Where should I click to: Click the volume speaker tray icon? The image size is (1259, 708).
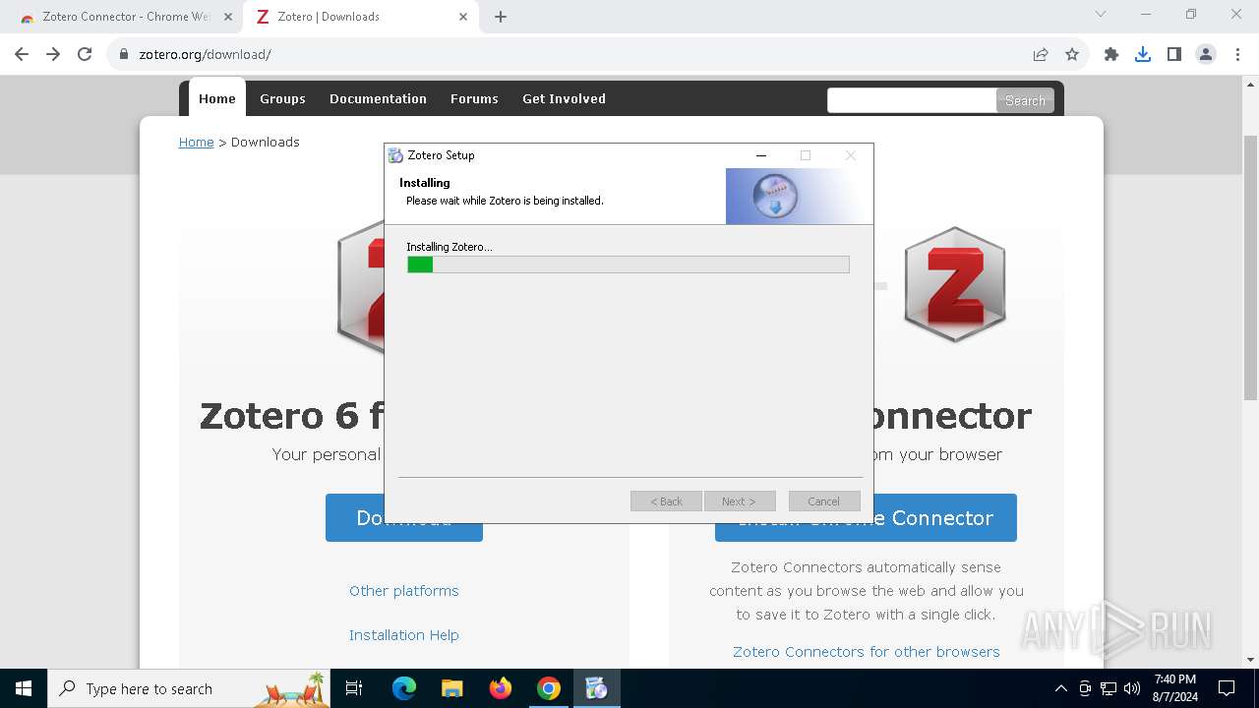coord(1132,688)
